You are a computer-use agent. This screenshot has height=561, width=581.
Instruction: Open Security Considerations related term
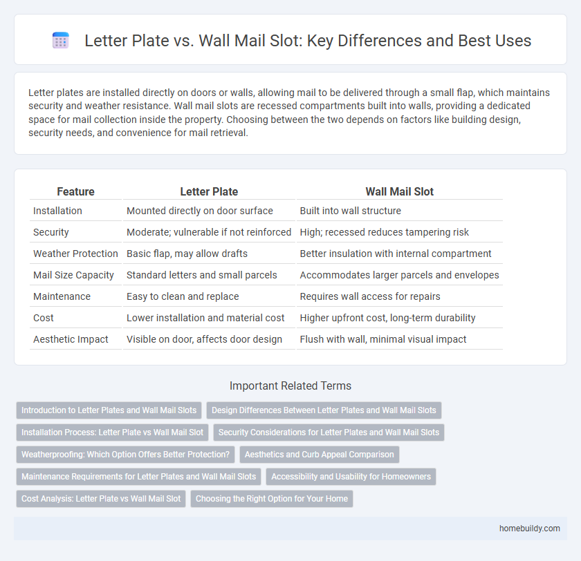tap(329, 432)
